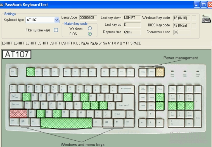
Task: Click the typewriter keyboard icon at top right
Action: pos(206,19)
